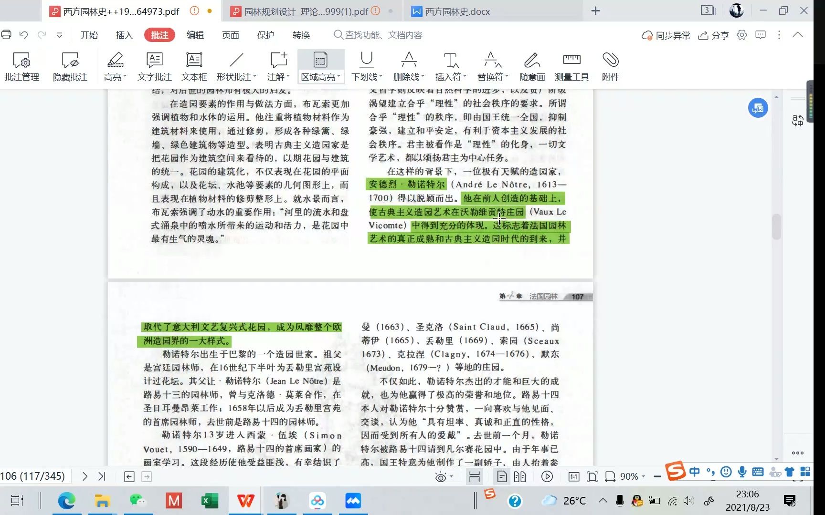825x515 pixels.
Task: Jump to the last page arrow
Action: [x=102, y=476]
